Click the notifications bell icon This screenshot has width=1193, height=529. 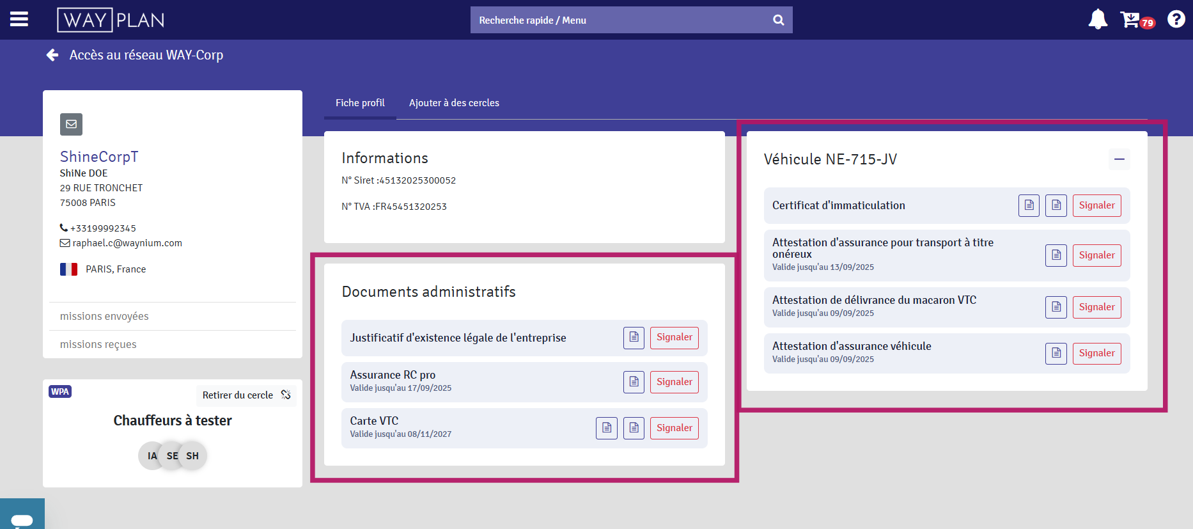click(1098, 19)
